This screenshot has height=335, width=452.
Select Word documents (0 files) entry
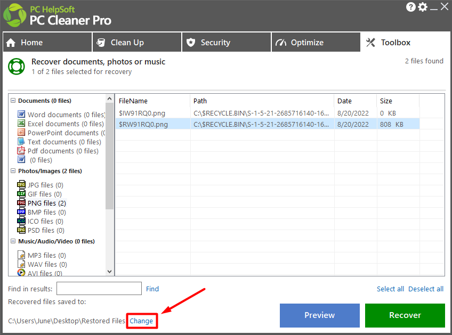click(x=66, y=115)
